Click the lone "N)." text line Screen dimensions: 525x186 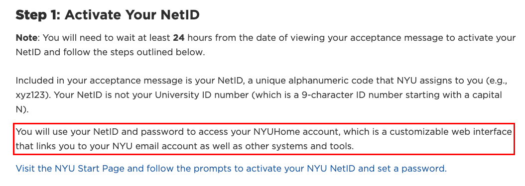pos(22,110)
